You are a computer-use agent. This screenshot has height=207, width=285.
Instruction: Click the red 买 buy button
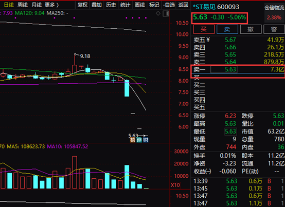tap(204, 29)
